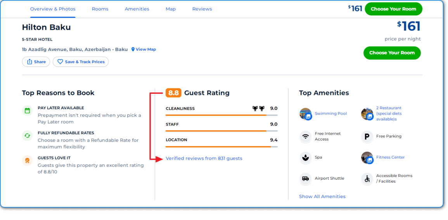This screenshot has width=448, height=220.
Task: Click the Free Parking label
Action: 389,136
